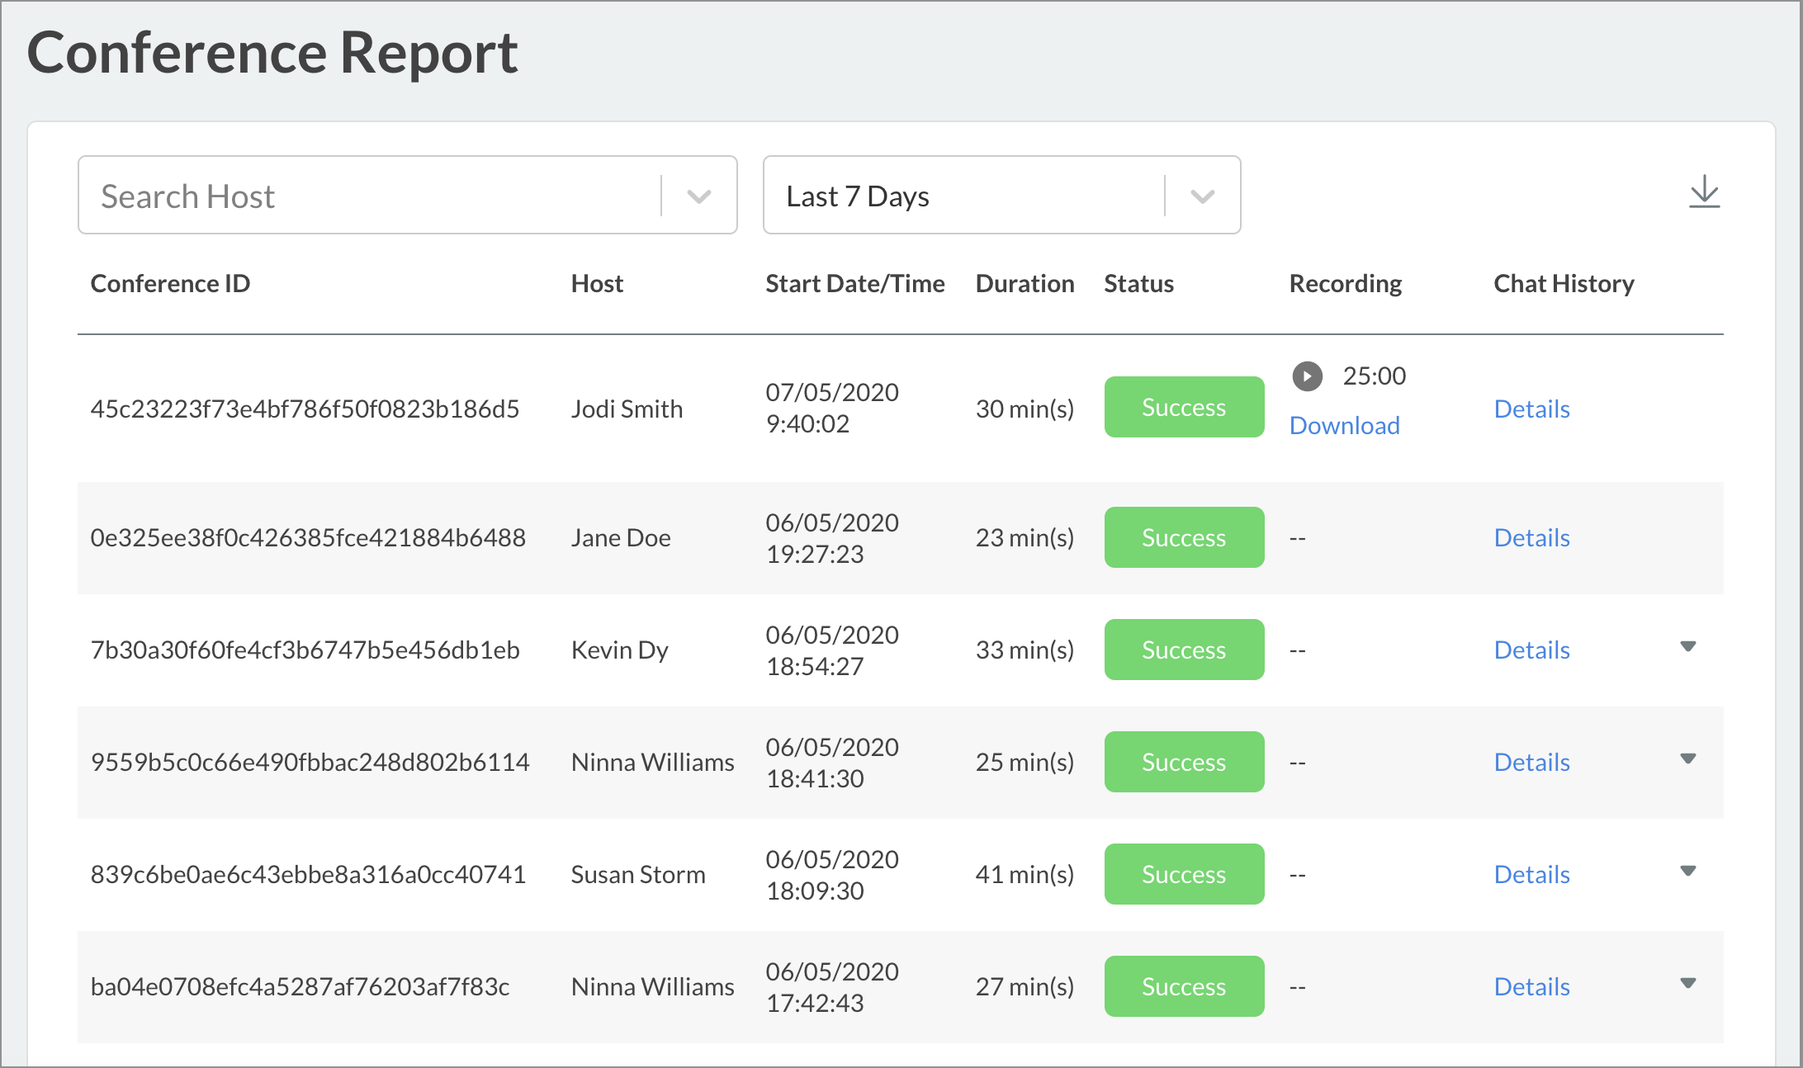This screenshot has height=1068, width=1803.
Task: Expand the 18:41:30 Ninna Williams row arrow
Action: point(1687,759)
